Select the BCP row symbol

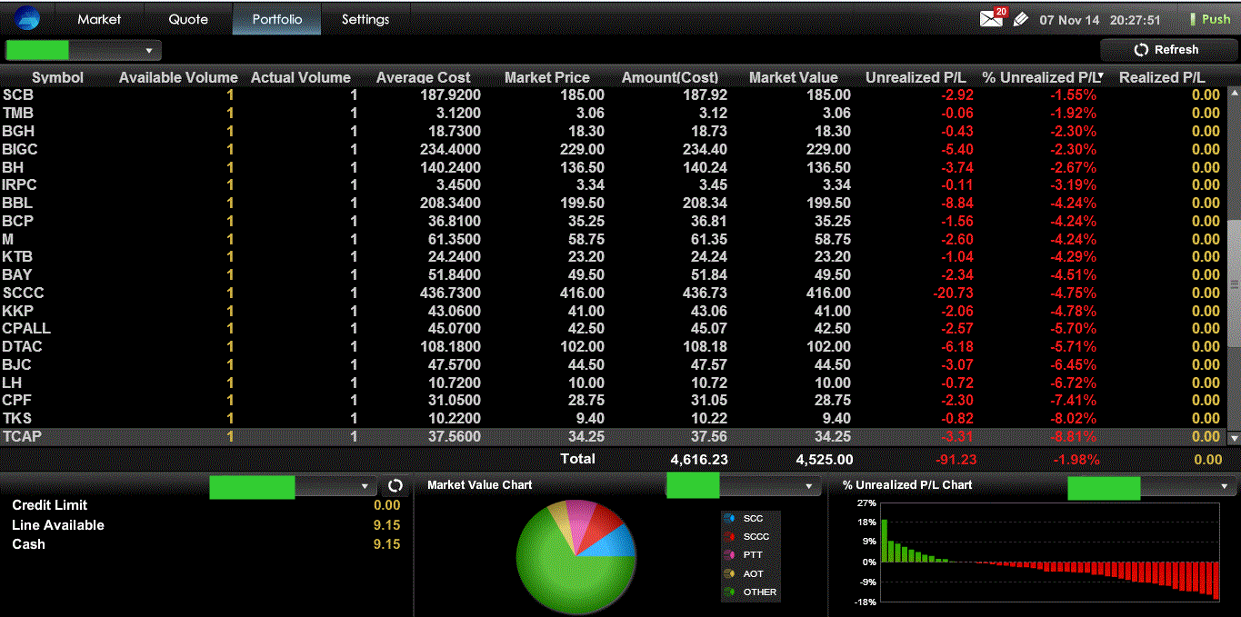click(x=18, y=221)
